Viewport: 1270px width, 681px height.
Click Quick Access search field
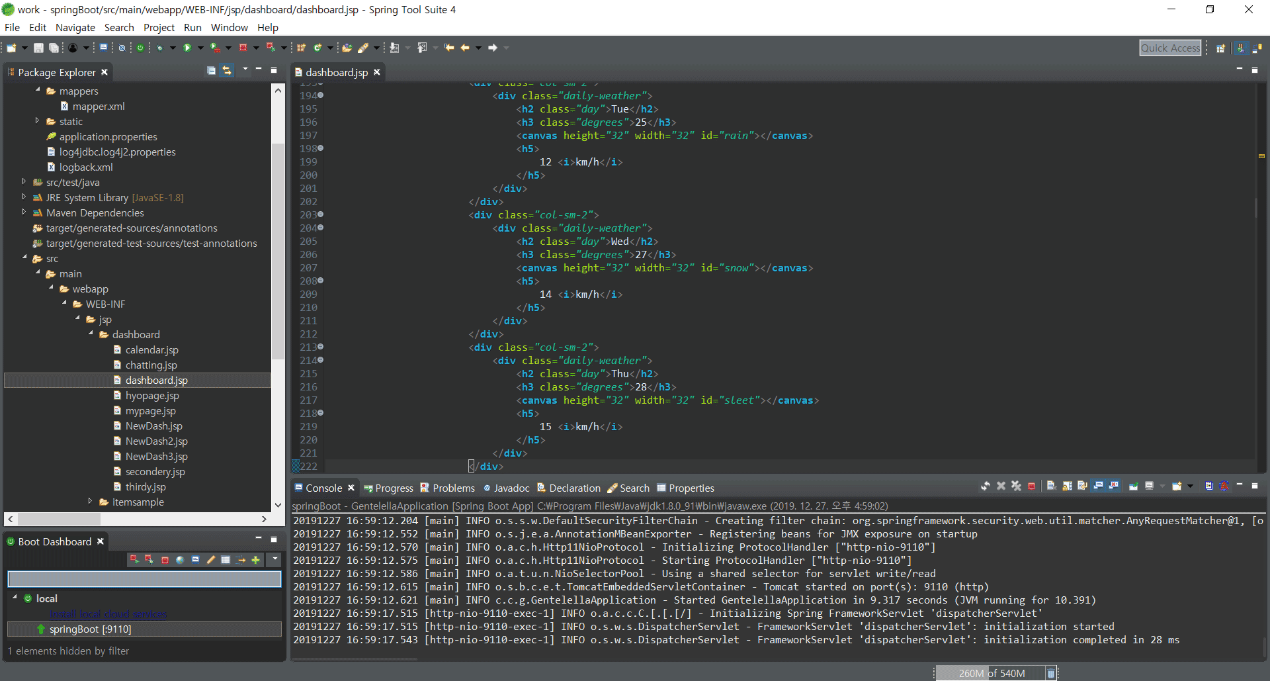tap(1170, 48)
